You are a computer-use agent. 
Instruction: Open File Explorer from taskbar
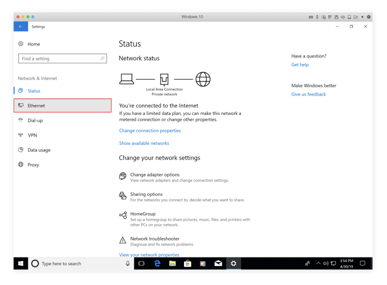[172, 263]
